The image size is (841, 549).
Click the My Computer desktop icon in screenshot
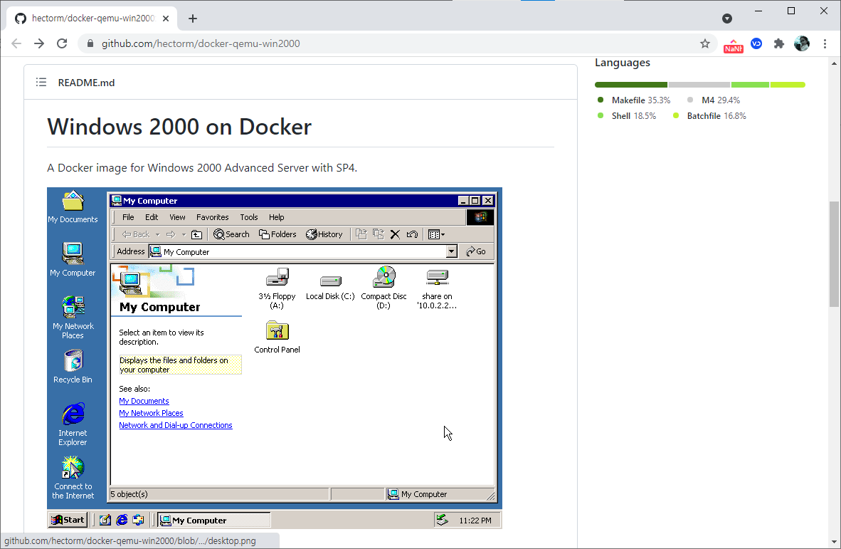(x=73, y=259)
